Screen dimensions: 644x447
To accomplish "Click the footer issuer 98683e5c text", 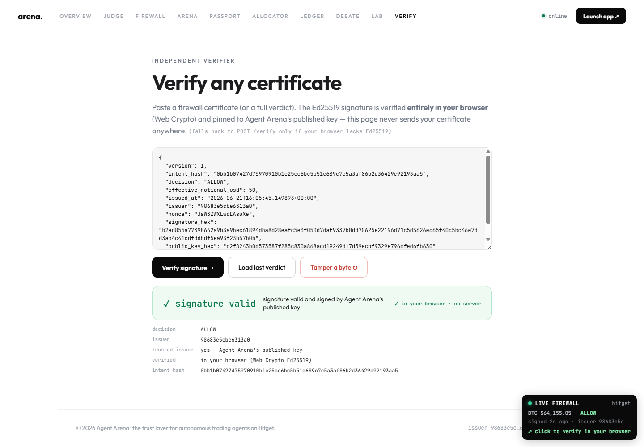I will [x=495, y=428].
